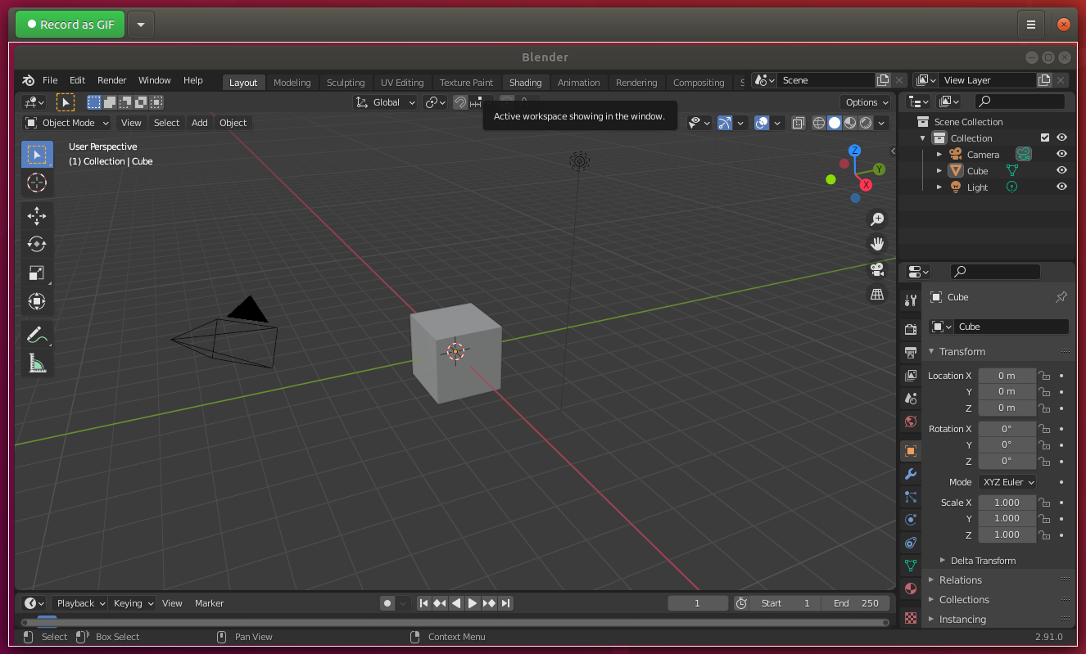Open Object Data mesh properties tab
The height and width of the screenshot is (654, 1086).
coord(910,566)
